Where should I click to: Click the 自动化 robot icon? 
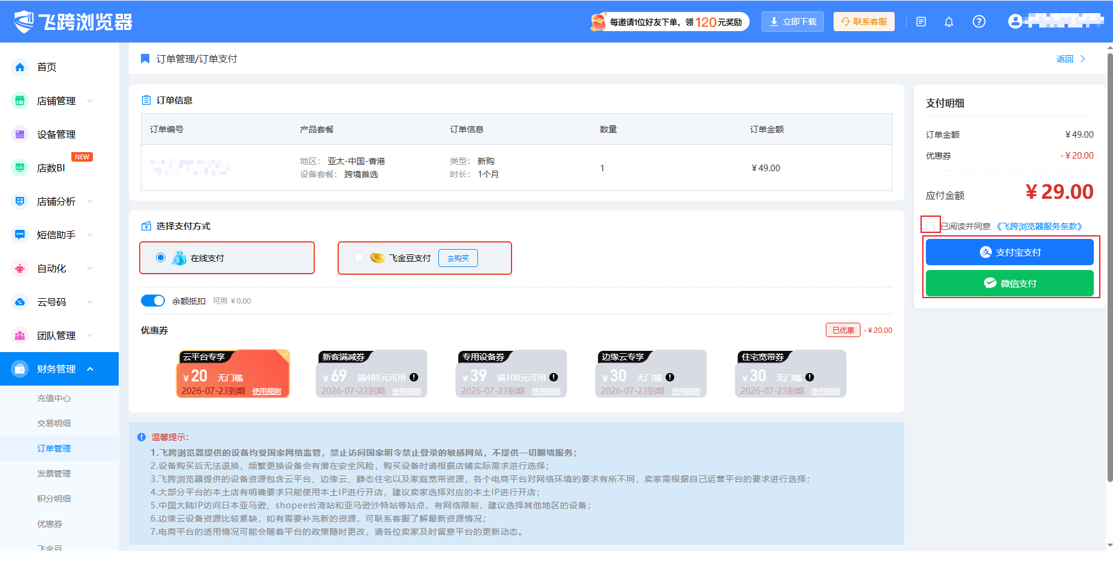(20, 268)
